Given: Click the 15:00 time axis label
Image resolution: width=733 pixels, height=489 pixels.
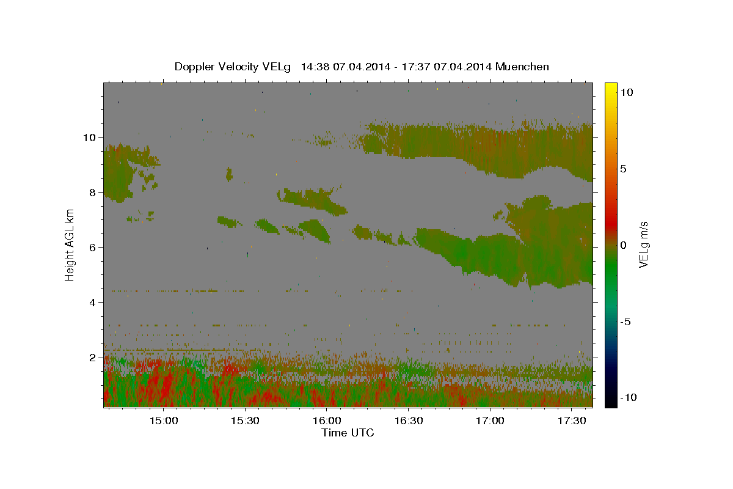Looking at the screenshot, I should coord(164,421).
